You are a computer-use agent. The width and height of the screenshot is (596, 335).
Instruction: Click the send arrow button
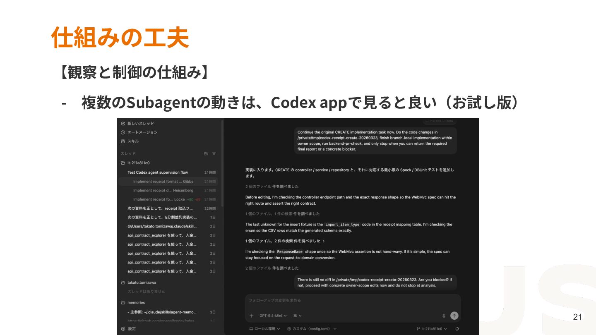[x=454, y=316]
